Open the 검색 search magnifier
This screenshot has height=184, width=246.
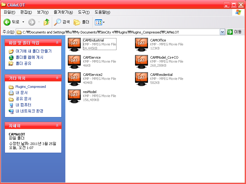click(57, 22)
